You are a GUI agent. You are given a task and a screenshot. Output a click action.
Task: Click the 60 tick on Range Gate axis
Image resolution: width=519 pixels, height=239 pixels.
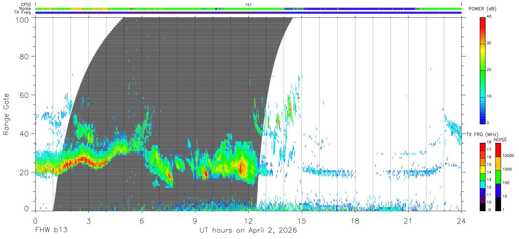(x=24, y=95)
